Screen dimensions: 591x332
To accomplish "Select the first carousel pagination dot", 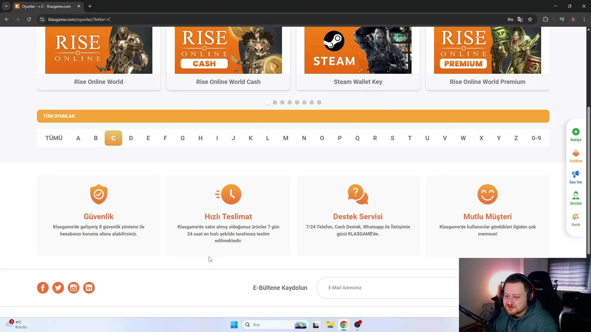I will point(267,102).
